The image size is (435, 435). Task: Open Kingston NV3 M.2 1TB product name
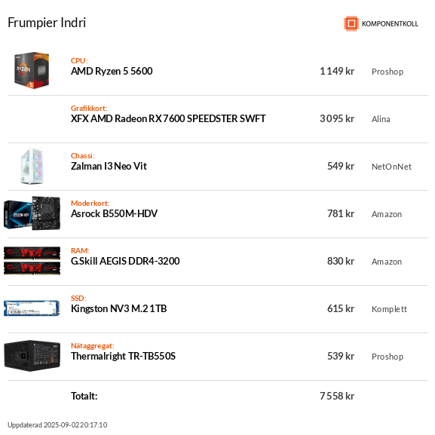click(118, 308)
